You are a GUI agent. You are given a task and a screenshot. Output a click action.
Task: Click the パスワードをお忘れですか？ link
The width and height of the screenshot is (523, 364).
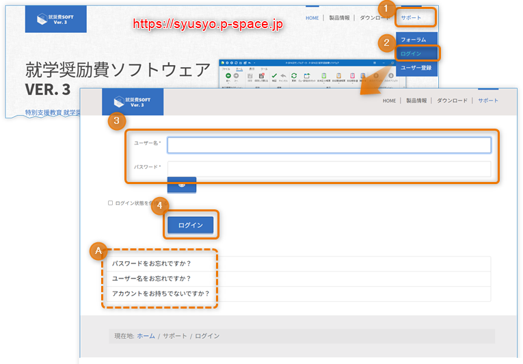click(x=151, y=263)
